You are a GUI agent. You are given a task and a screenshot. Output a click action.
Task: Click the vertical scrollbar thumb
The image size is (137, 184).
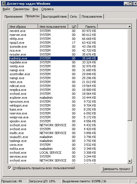tap(130, 75)
